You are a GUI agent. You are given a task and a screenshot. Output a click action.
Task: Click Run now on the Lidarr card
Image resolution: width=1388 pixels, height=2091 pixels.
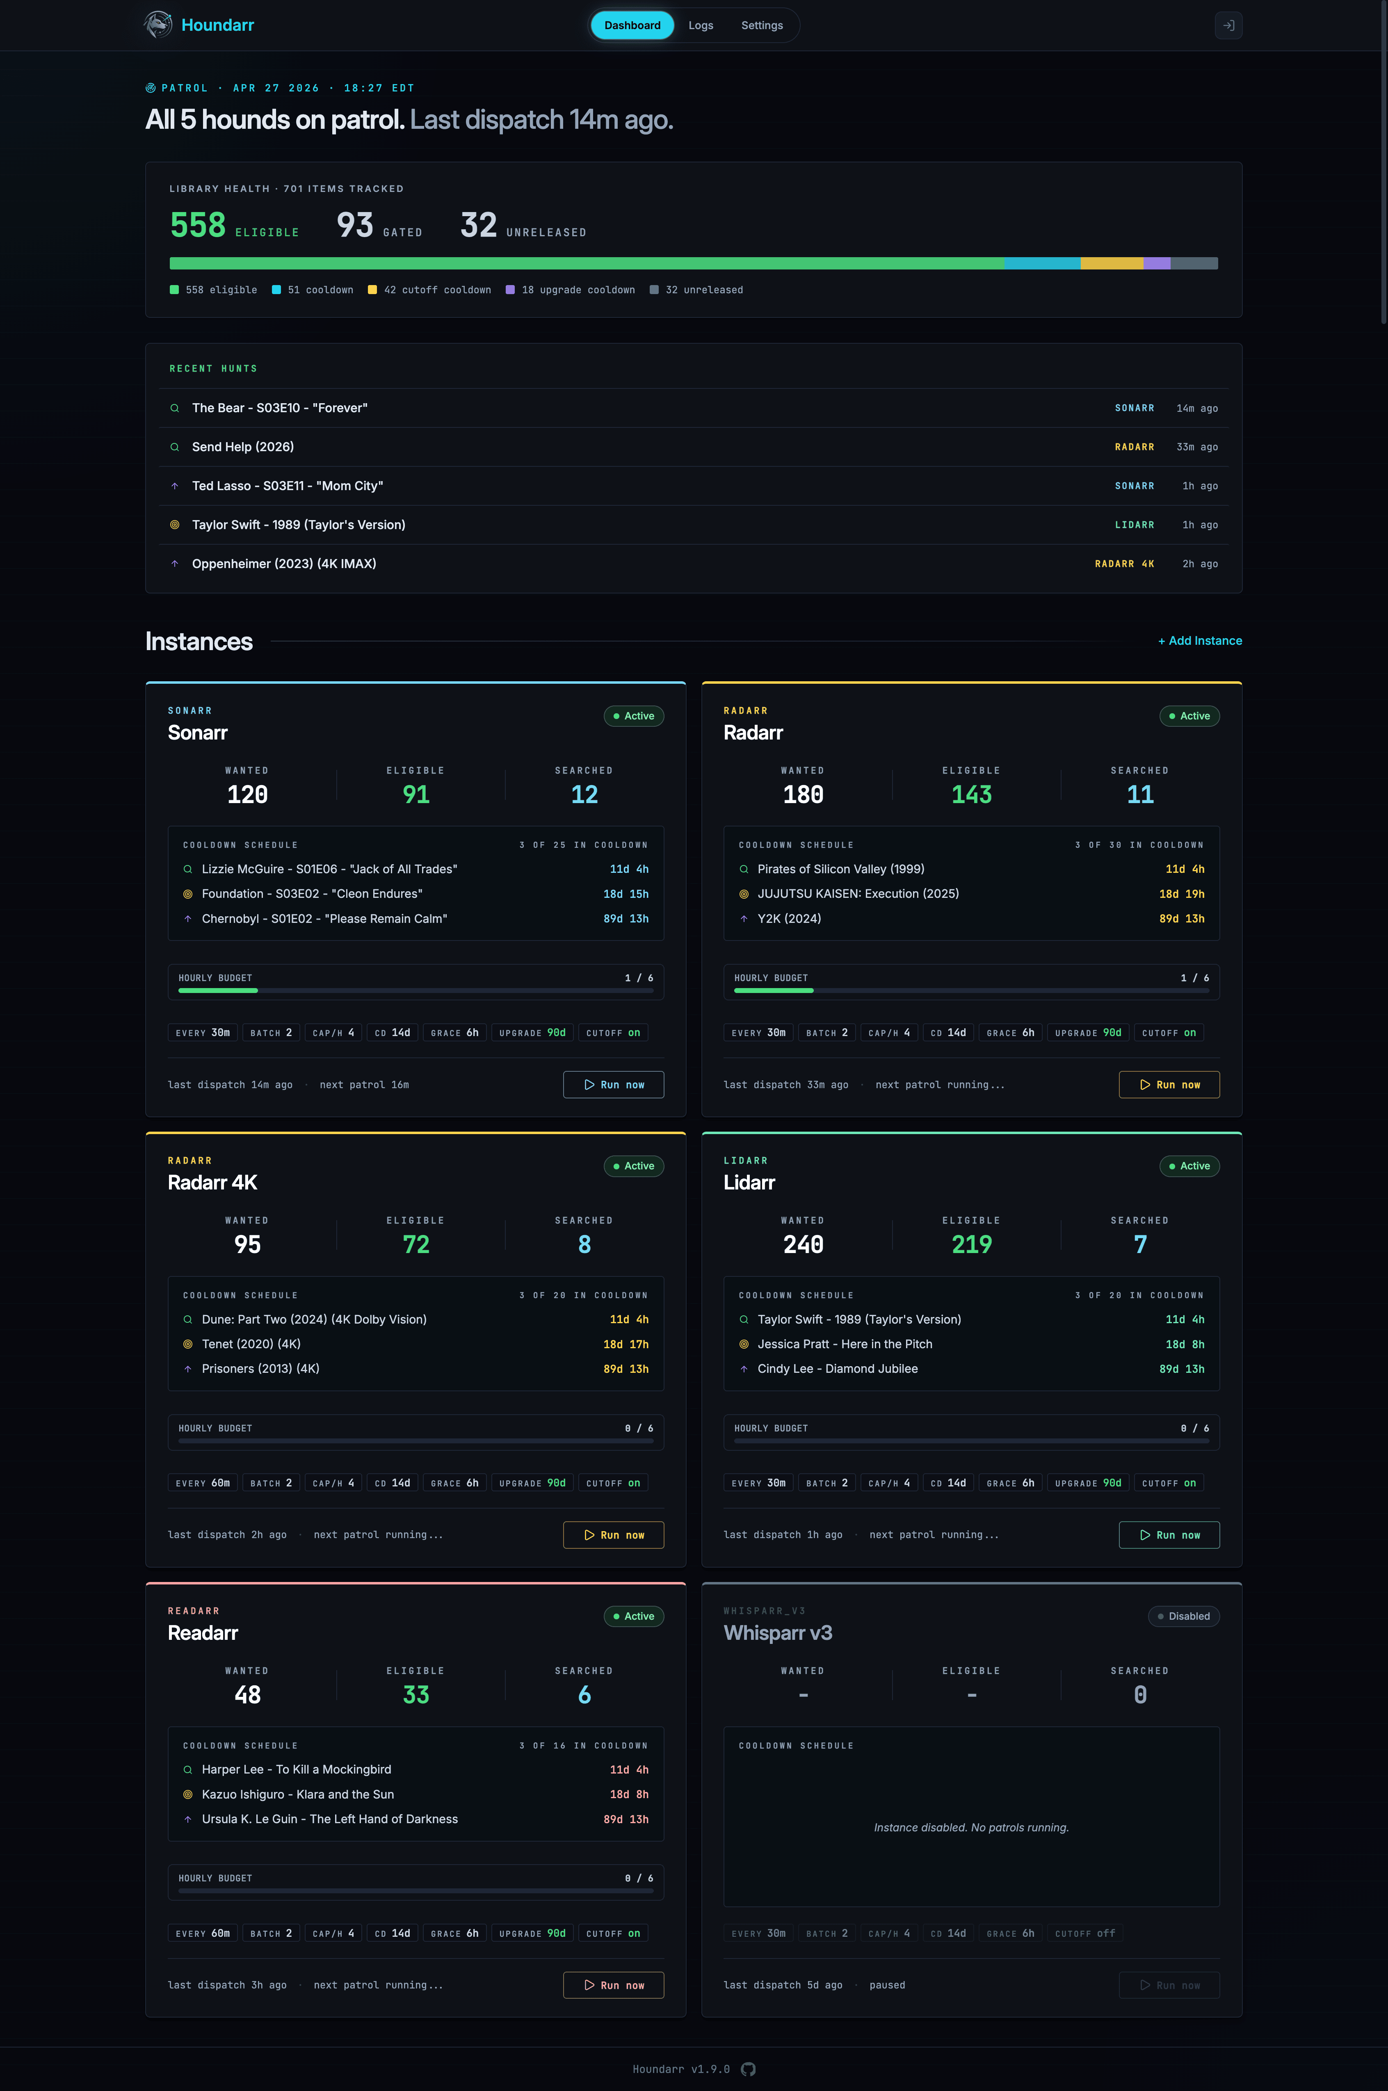point(1169,1535)
